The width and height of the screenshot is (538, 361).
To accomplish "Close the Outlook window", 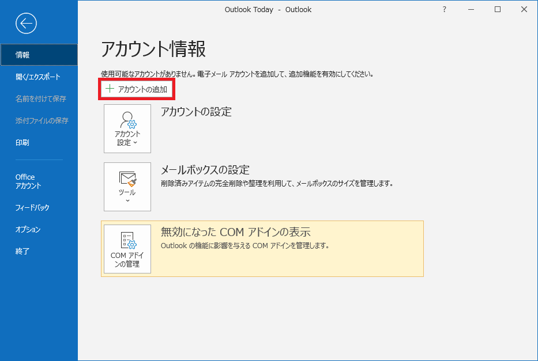I will click(x=524, y=10).
